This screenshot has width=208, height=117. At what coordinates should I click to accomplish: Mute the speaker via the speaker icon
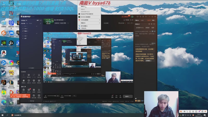[62, 96]
